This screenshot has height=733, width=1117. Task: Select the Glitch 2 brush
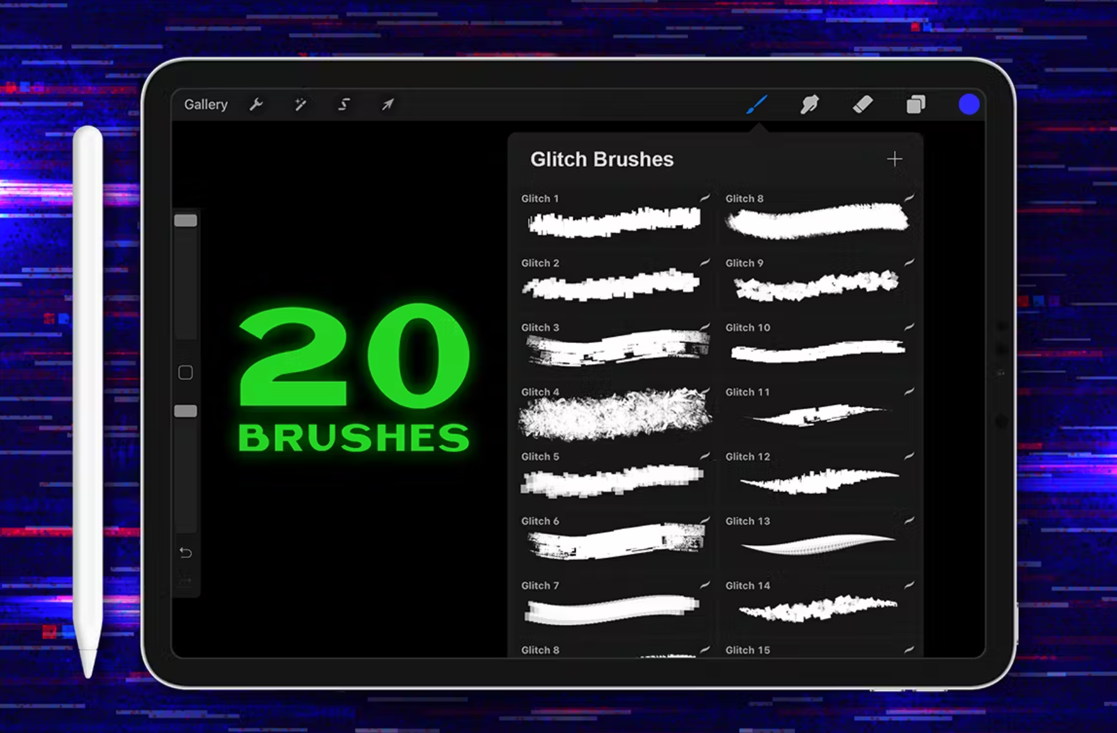[615, 281]
